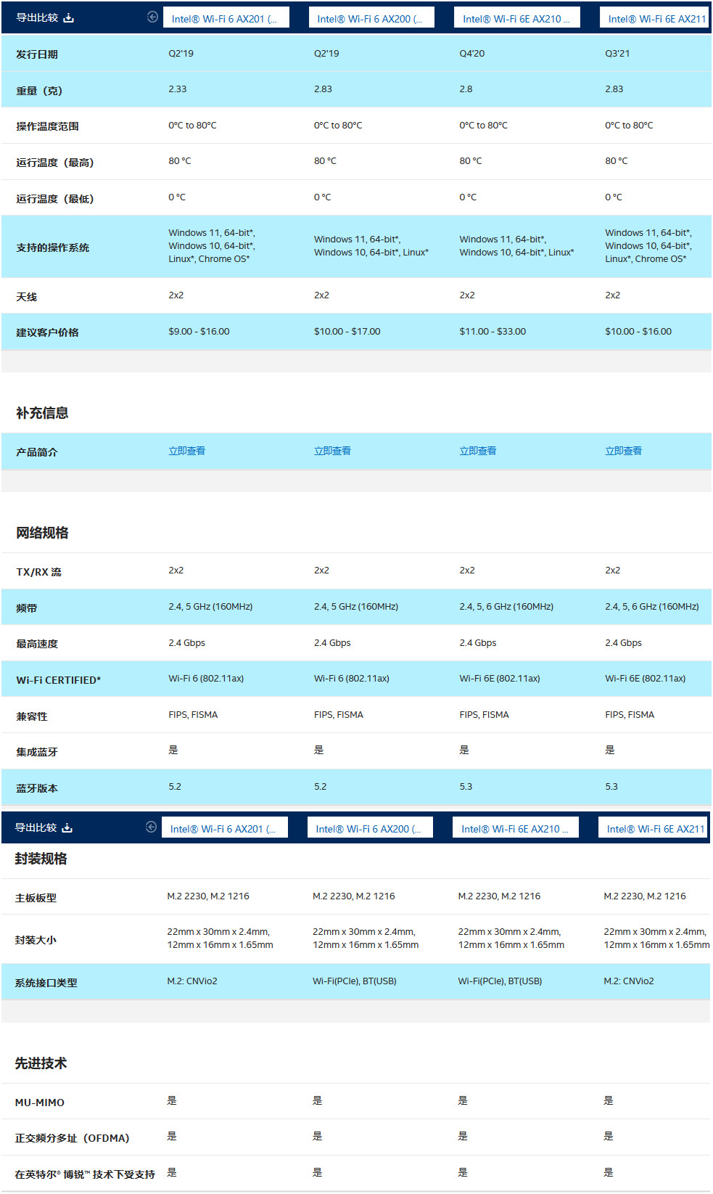713x1194 pixels.
Task: Select the 蓝牙版本 row label
Action: coord(37,788)
